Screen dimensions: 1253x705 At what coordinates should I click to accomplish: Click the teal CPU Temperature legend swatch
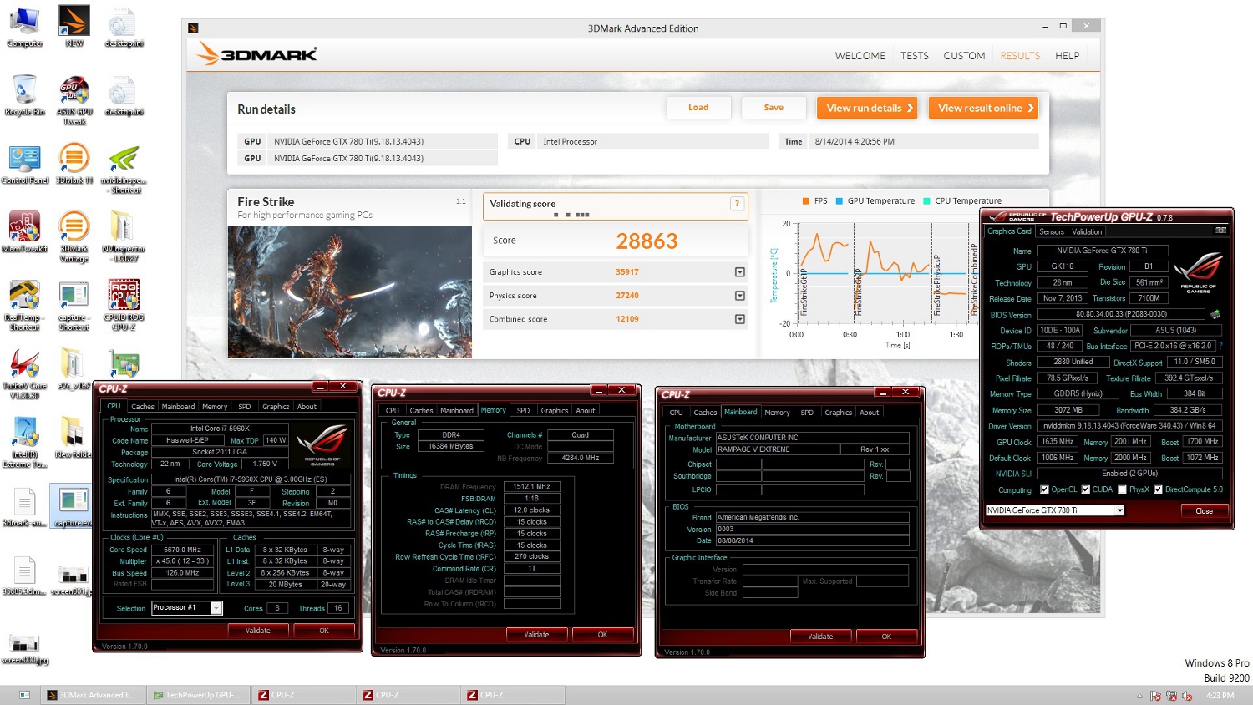pos(926,201)
